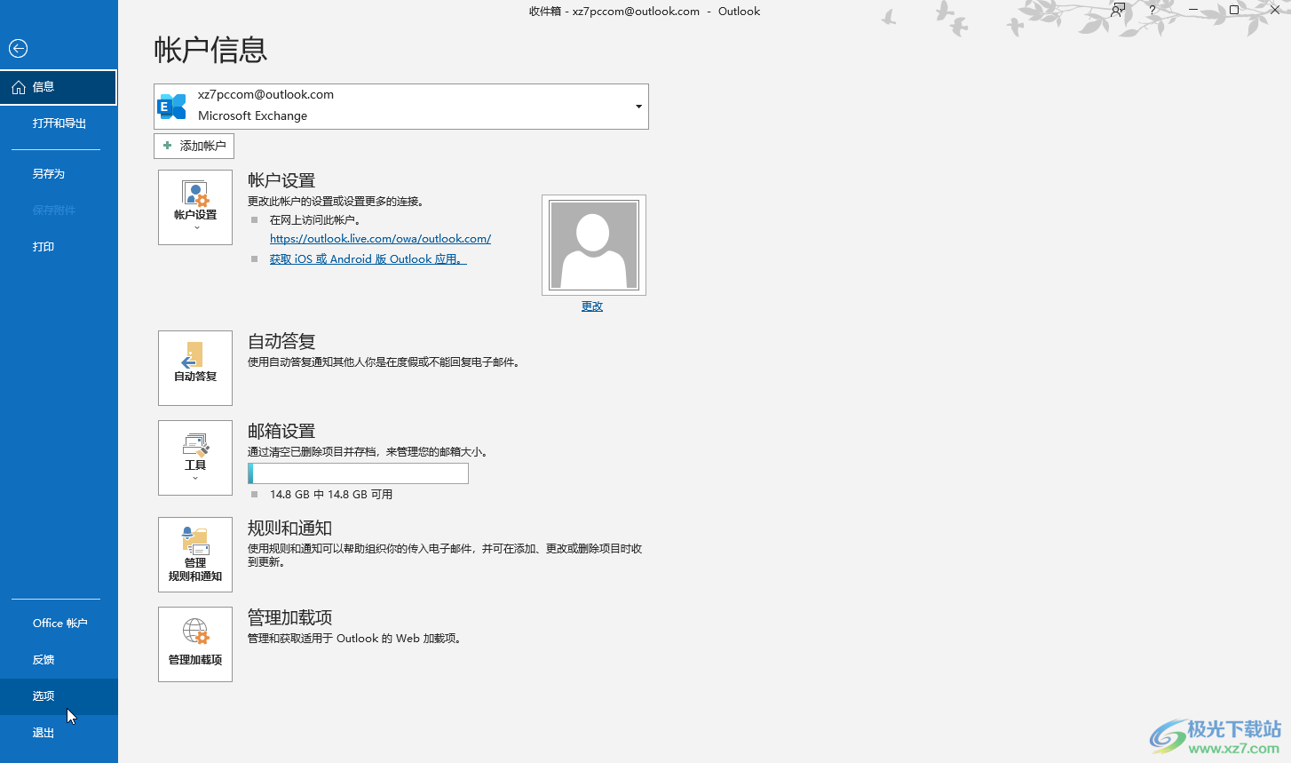Click the coming soon feedback icon in title bar

coord(1118,11)
